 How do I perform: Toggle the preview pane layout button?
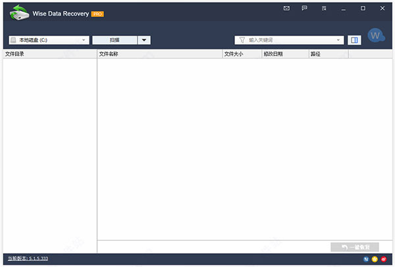[354, 40]
